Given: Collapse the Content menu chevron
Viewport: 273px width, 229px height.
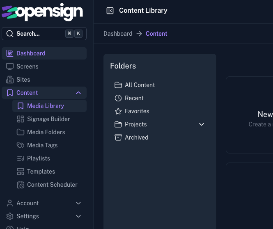Looking at the screenshot, I should (x=78, y=93).
